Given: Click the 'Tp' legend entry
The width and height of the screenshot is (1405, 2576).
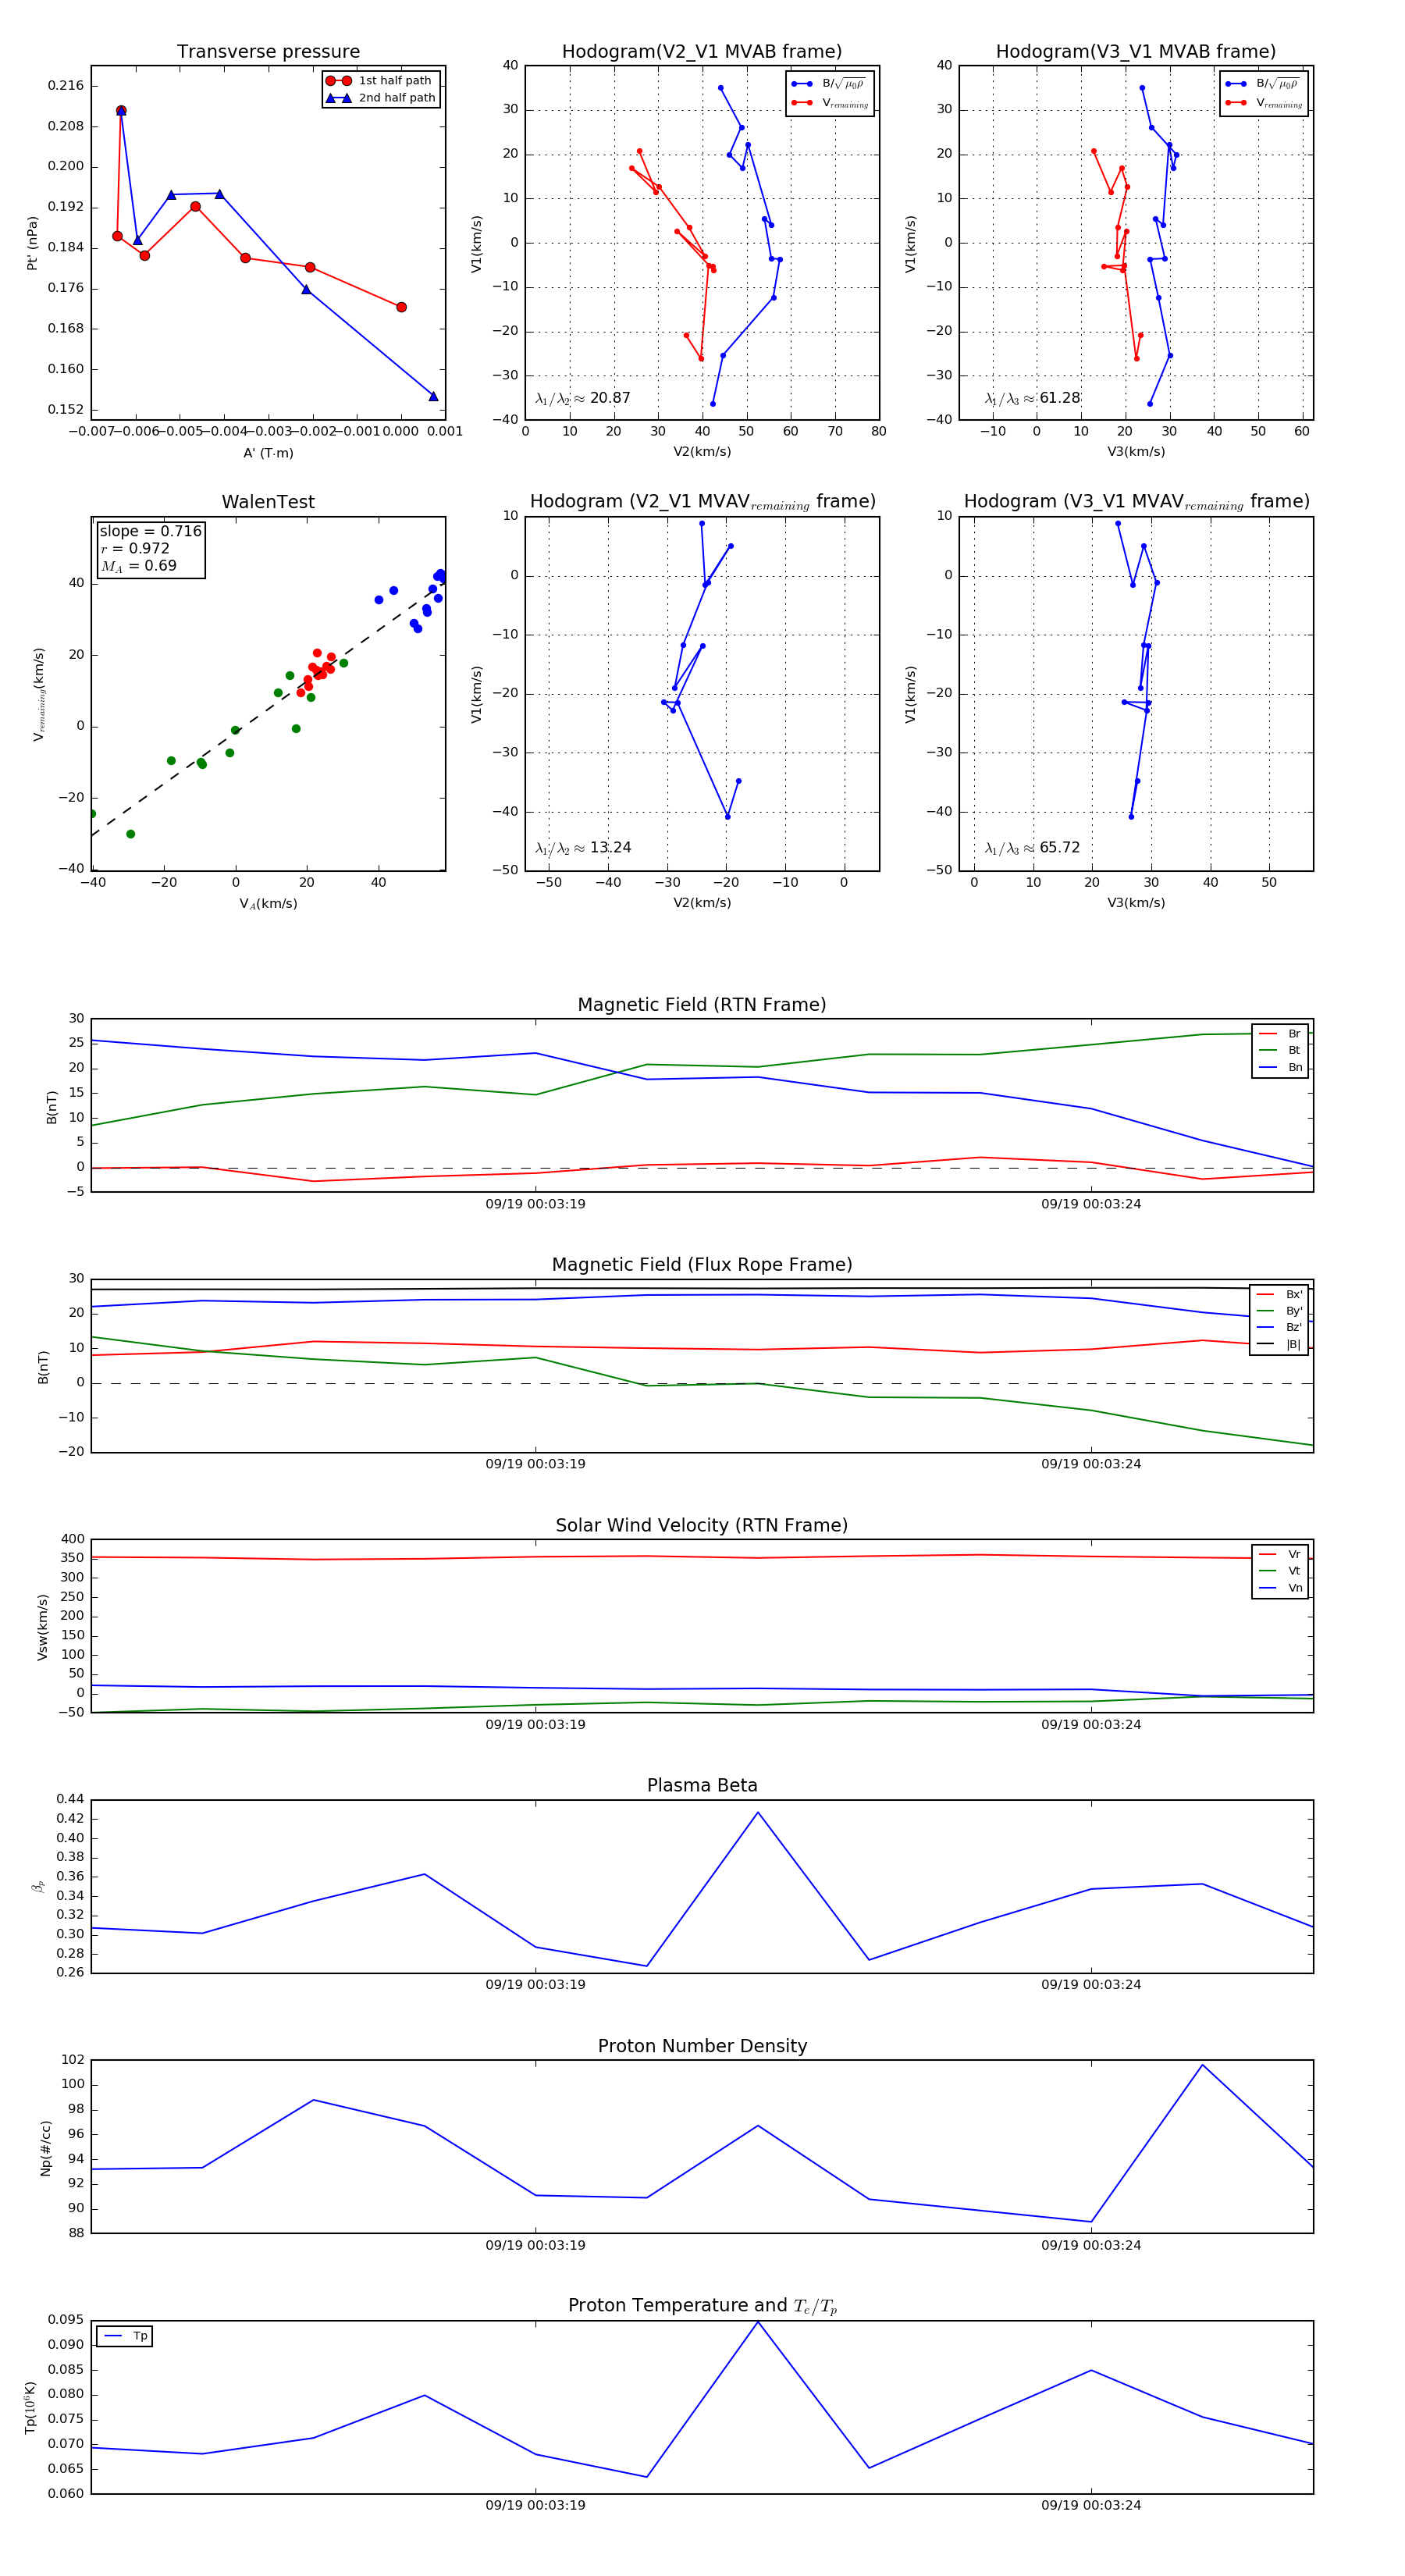Looking at the screenshot, I should point(125,2337).
